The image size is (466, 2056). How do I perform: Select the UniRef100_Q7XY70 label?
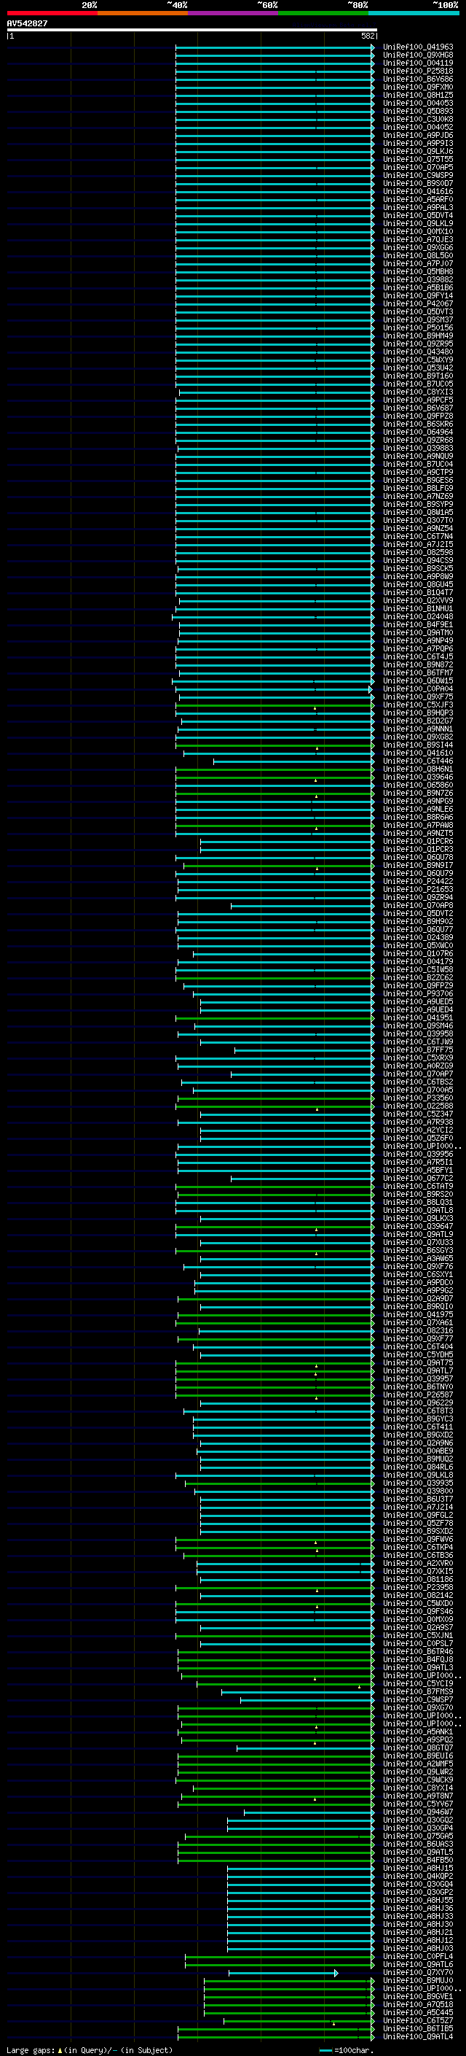pyautogui.click(x=418, y=1972)
